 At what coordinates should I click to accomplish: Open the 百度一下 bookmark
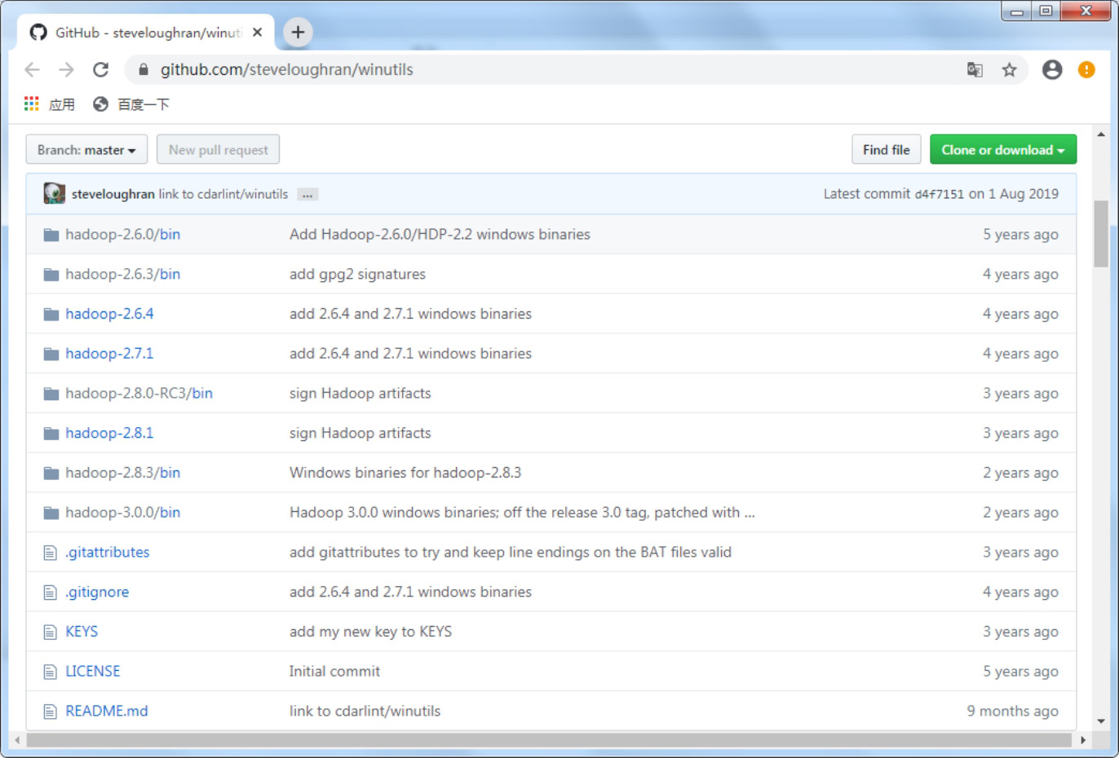[131, 104]
